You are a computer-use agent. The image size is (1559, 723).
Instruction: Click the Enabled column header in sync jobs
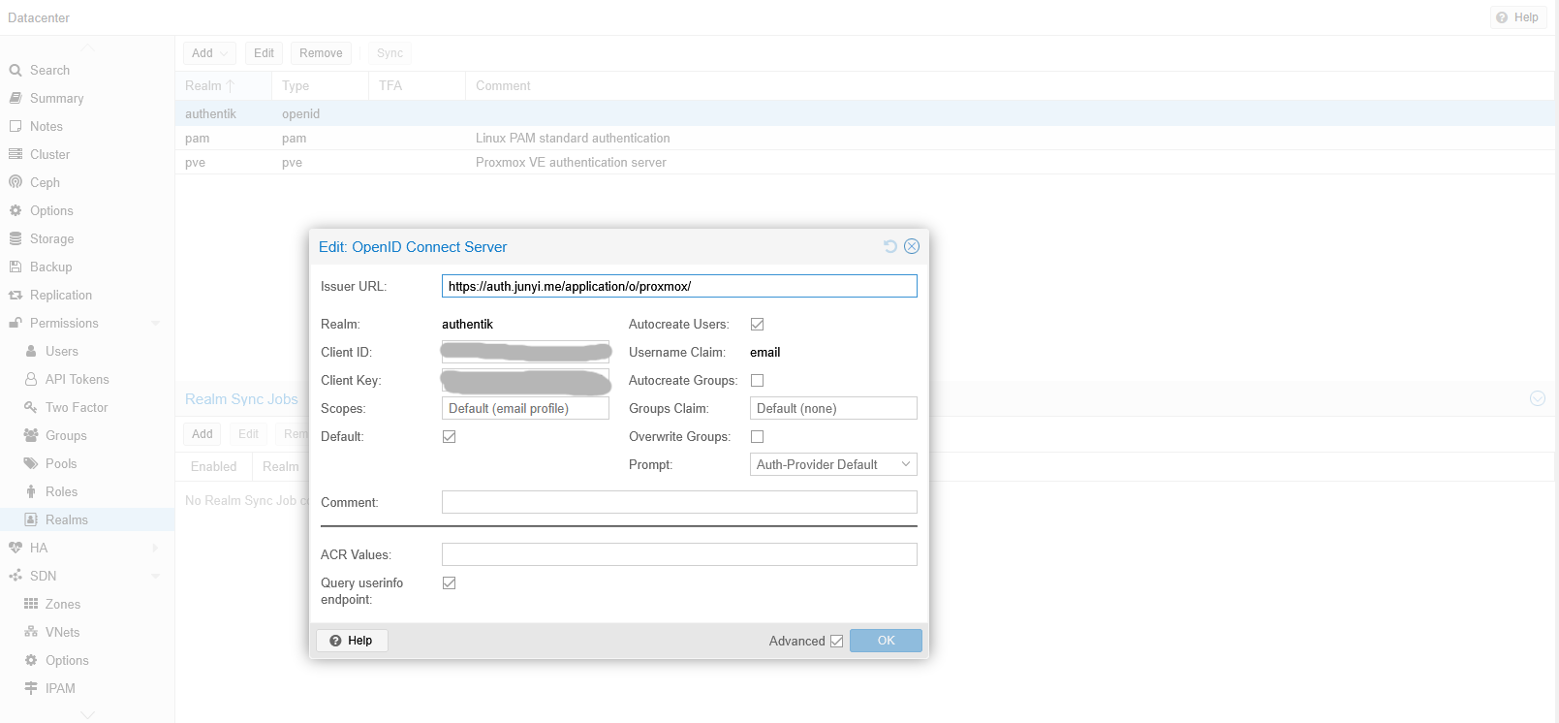click(213, 466)
